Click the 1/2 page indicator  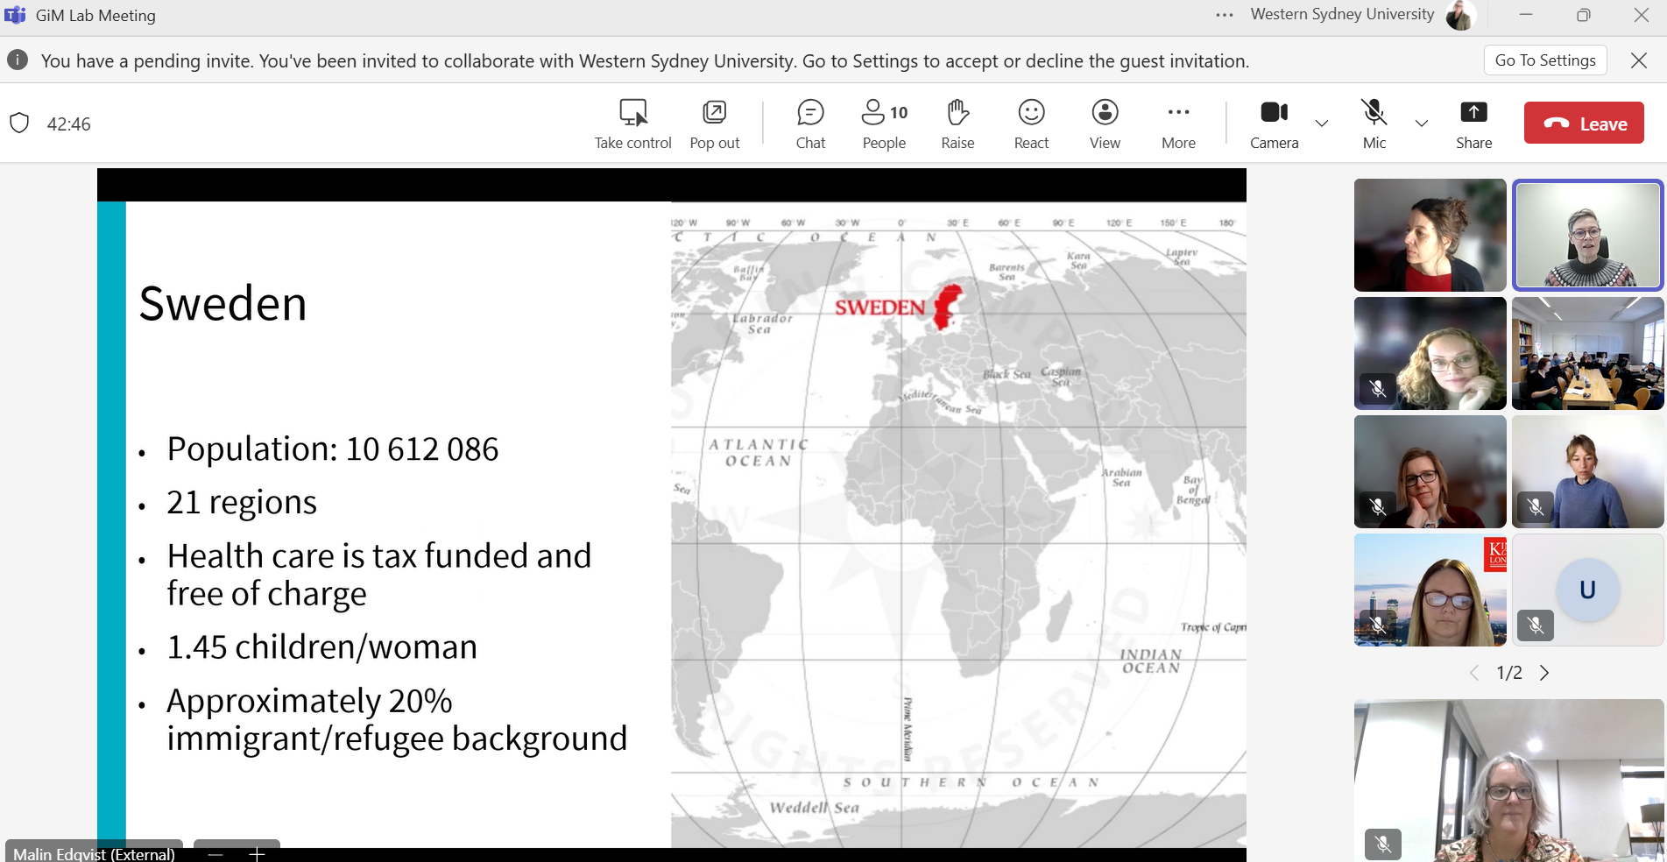point(1509,673)
